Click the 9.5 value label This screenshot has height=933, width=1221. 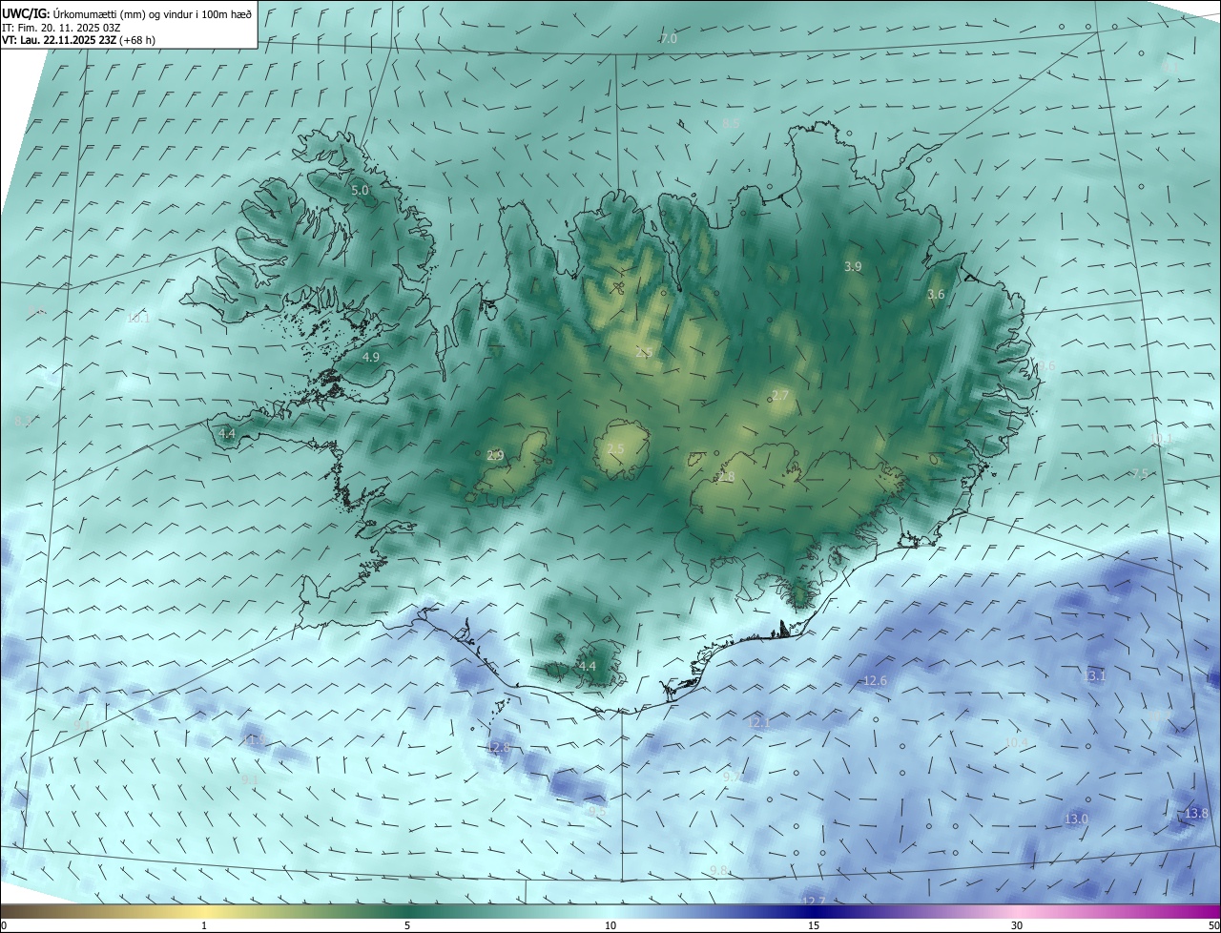[x=597, y=811]
